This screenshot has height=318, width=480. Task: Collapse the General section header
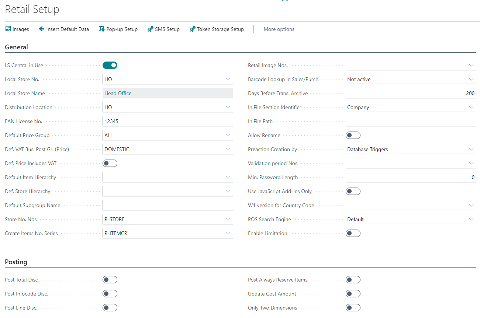point(16,47)
